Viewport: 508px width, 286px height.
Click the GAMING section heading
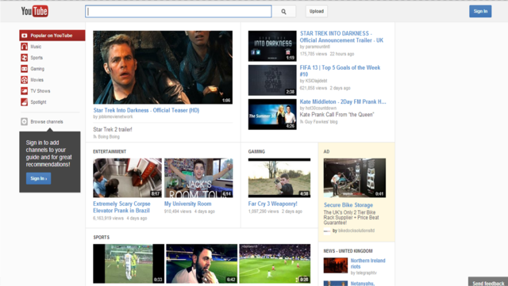pos(256,151)
